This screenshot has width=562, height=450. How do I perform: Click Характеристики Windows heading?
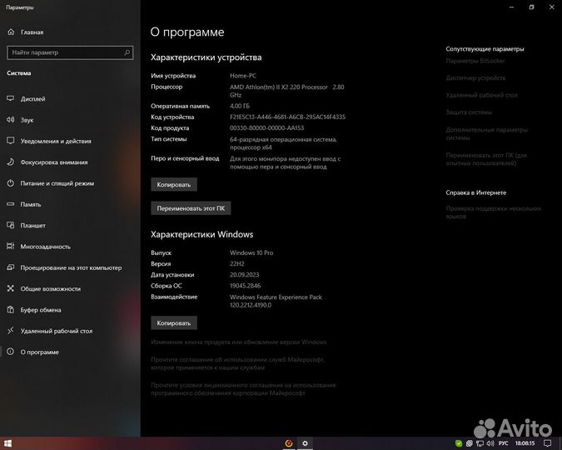click(201, 234)
